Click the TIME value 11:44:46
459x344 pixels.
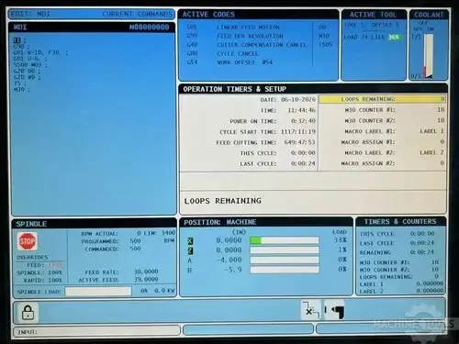(x=301, y=110)
